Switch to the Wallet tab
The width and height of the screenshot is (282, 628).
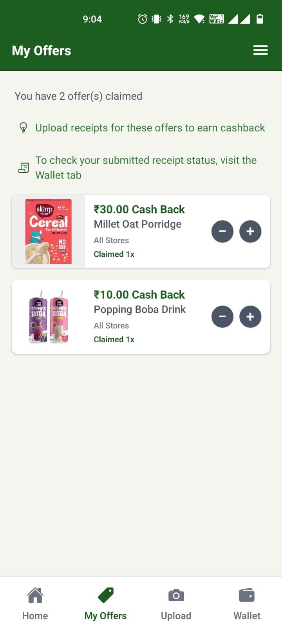pyautogui.click(x=247, y=604)
